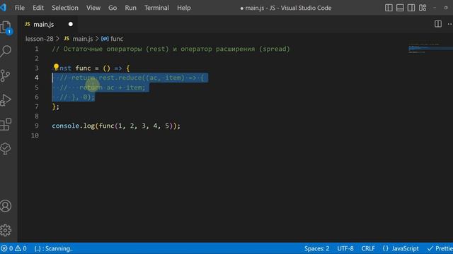Open the View menu

93,8
